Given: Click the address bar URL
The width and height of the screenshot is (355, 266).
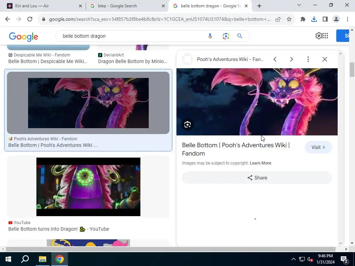Looking at the screenshot, I should pos(159,19).
